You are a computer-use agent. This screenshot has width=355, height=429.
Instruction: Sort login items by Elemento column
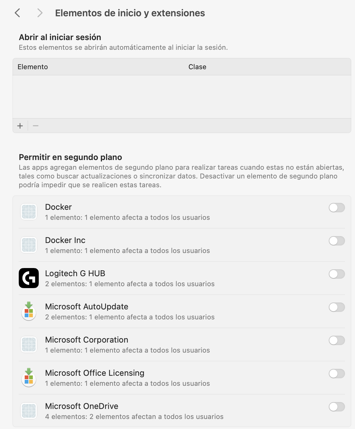click(33, 67)
